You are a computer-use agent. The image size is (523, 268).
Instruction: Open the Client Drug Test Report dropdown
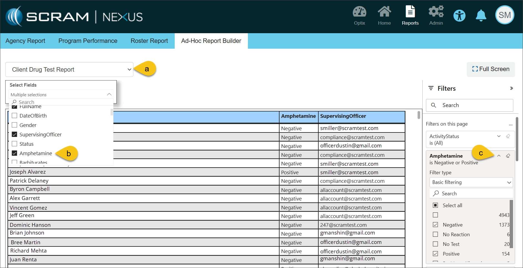click(69, 69)
